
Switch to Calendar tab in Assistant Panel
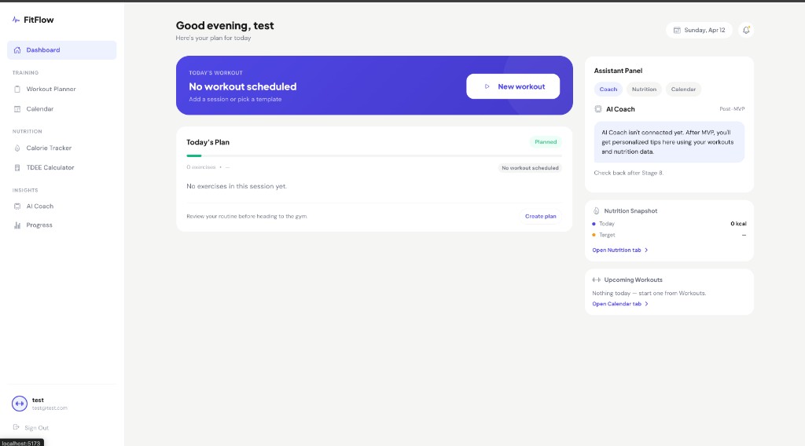(x=683, y=90)
